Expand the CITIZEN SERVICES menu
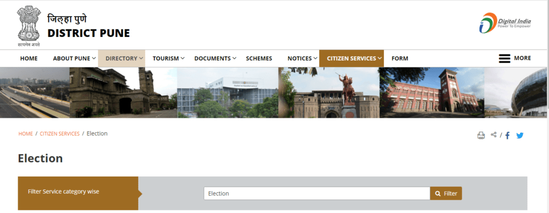The image size is (549, 213). [x=352, y=58]
